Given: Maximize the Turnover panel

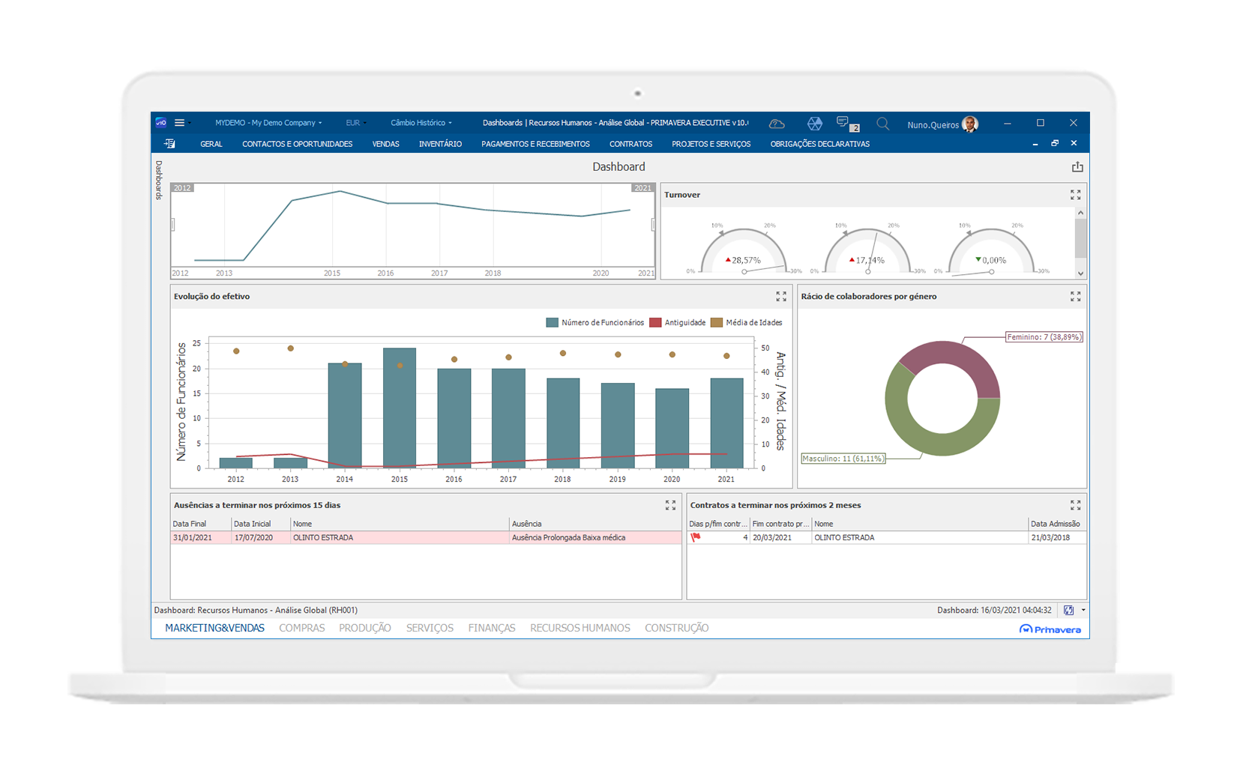Looking at the screenshot, I should pyautogui.click(x=1076, y=195).
